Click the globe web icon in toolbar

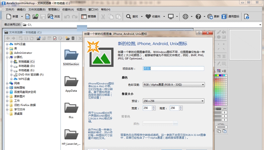pos(185,17)
